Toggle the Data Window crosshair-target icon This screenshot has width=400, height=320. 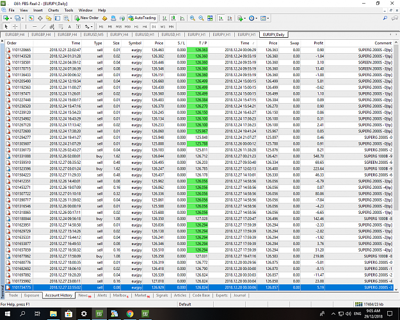pos(40,18)
